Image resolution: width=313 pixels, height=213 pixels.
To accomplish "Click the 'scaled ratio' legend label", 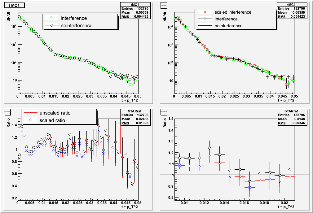I will 53,120.
